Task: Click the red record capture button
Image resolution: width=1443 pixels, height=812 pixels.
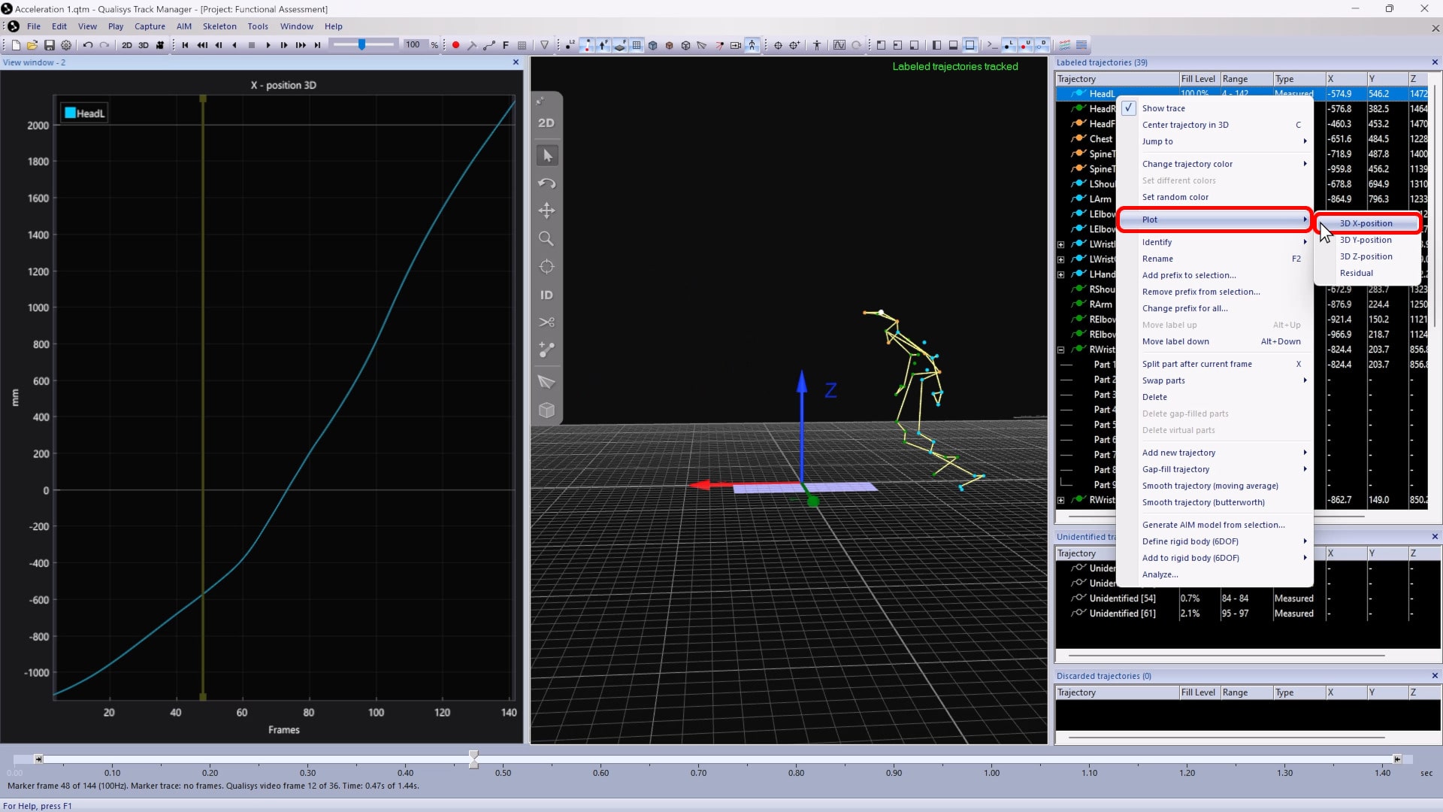Action: [455, 45]
